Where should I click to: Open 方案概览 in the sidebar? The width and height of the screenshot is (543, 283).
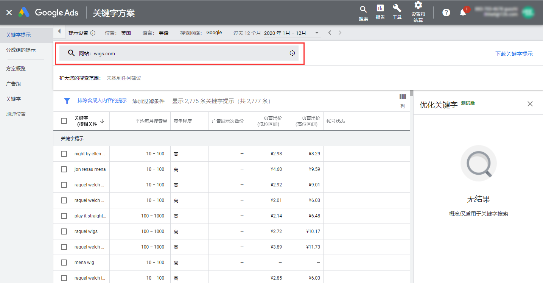26,69
